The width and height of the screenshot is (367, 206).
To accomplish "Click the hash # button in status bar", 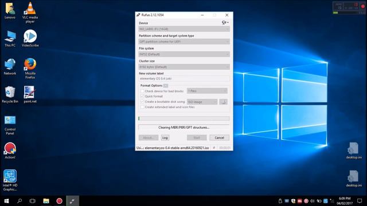I will click(x=214, y=148).
